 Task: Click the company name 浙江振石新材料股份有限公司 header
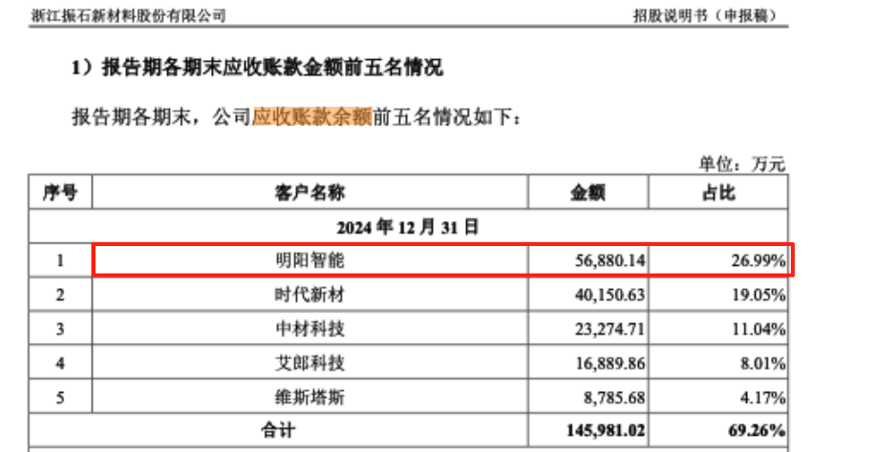(x=128, y=15)
